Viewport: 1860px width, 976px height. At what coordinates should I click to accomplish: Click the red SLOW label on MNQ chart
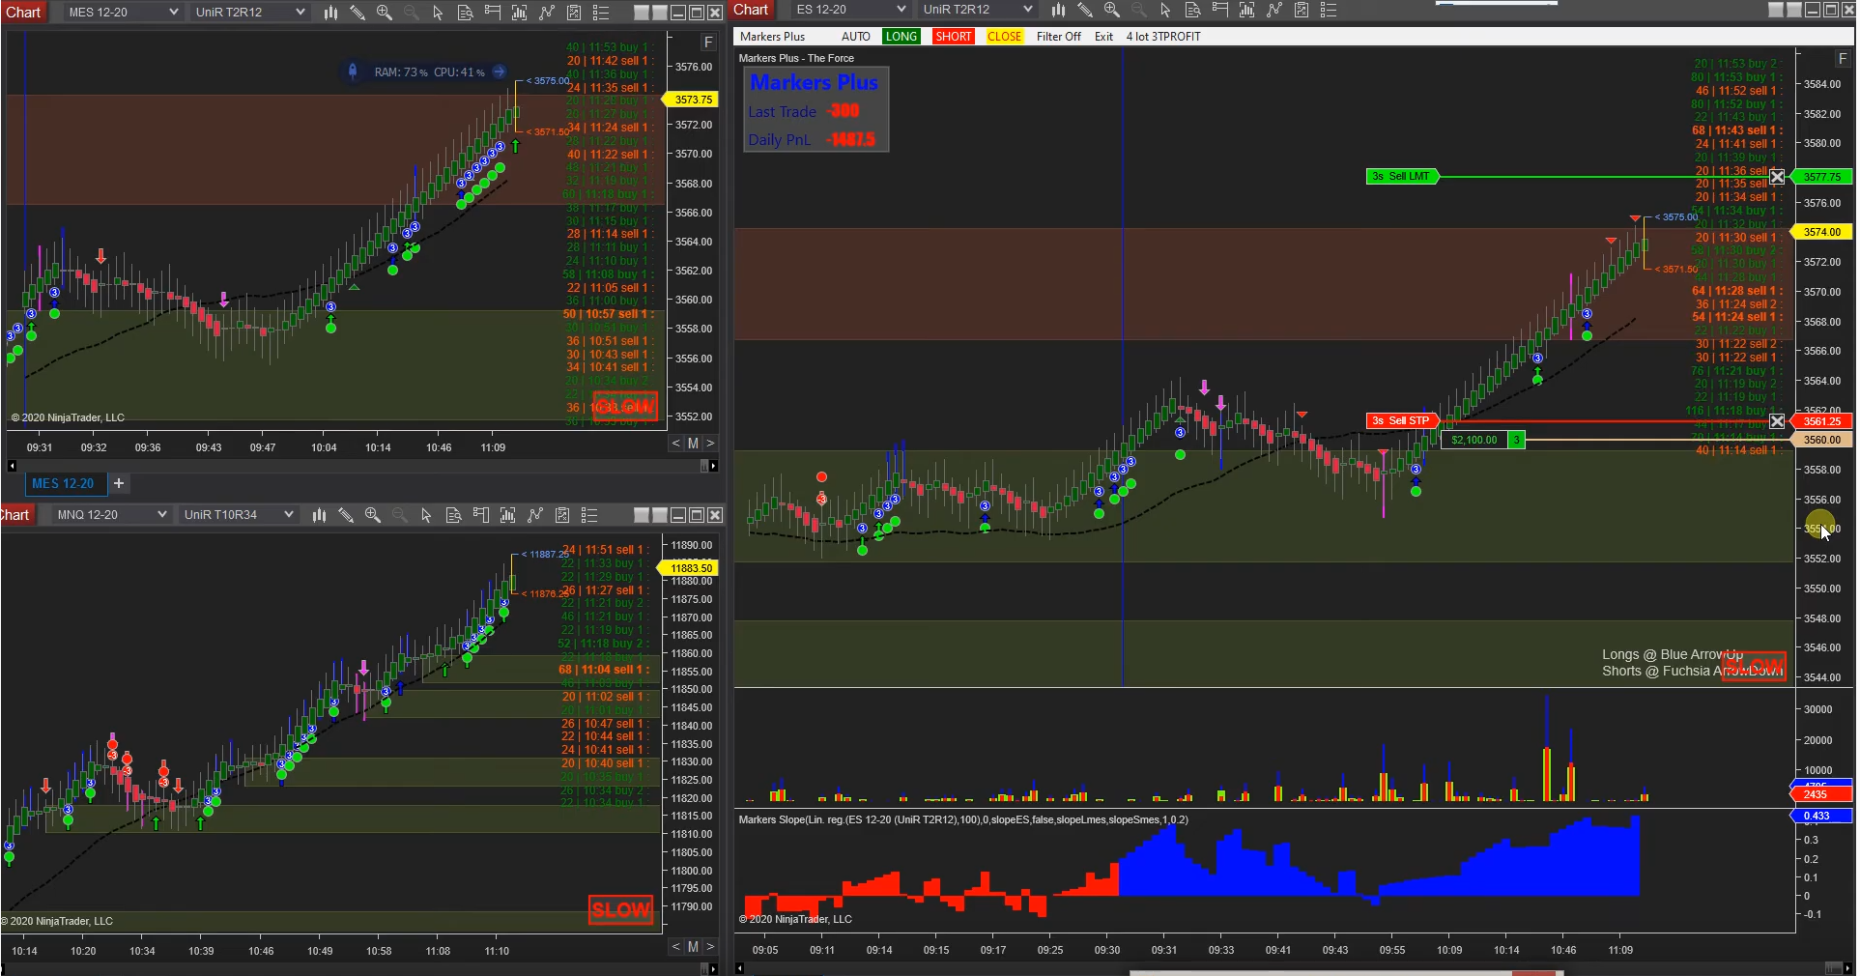coord(621,910)
